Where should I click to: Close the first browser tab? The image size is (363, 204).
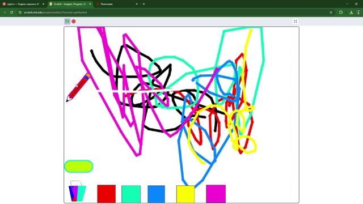[x=43, y=4]
